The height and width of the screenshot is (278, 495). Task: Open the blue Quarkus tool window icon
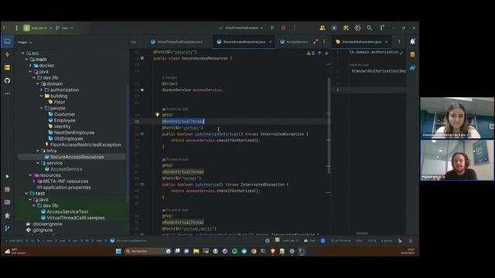412,67
